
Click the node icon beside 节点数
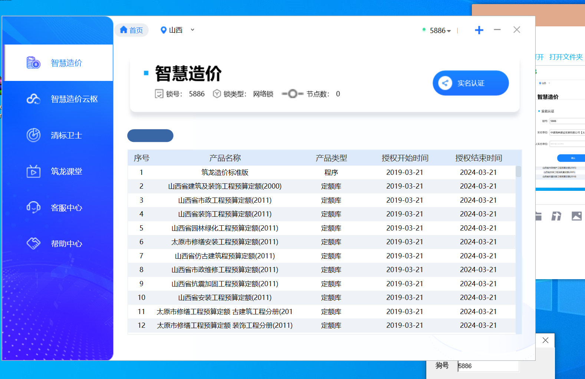coord(293,94)
